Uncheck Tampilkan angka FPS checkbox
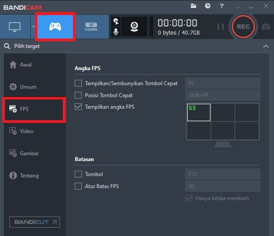274x236 pixels. point(78,106)
